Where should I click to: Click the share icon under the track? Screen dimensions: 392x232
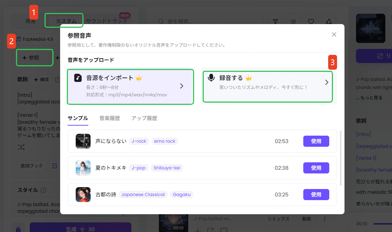coord(210,230)
